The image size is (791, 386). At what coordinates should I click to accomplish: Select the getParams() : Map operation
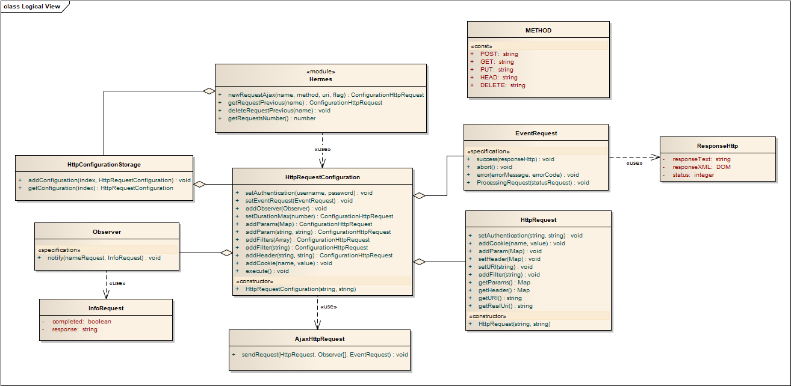[x=504, y=283]
